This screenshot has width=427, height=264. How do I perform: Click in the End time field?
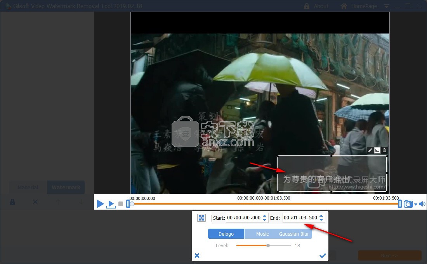pos(300,218)
